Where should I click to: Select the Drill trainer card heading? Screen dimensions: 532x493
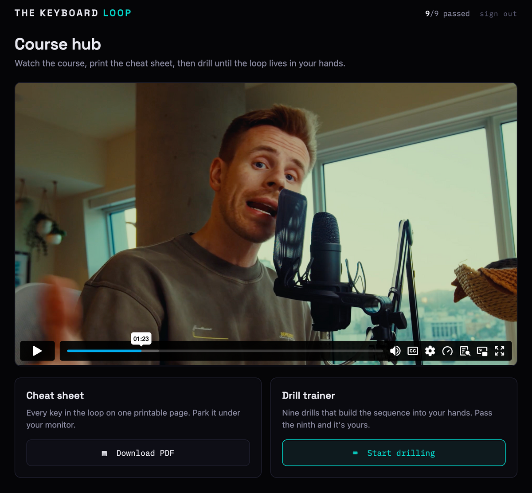tap(309, 395)
